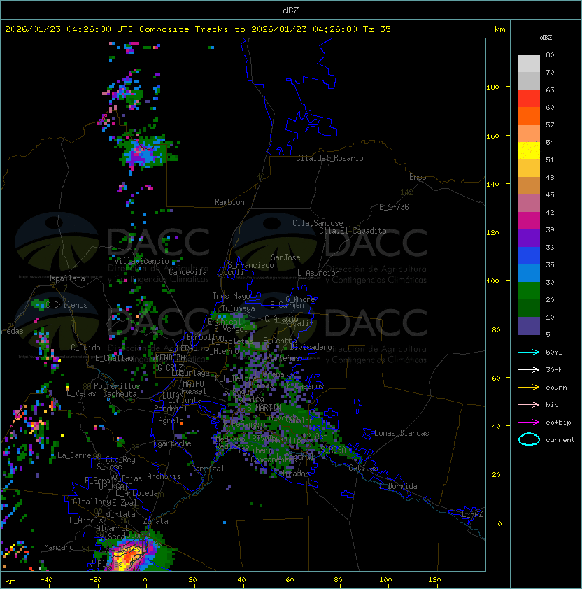Click the C_Chilenos map label

click(66, 305)
